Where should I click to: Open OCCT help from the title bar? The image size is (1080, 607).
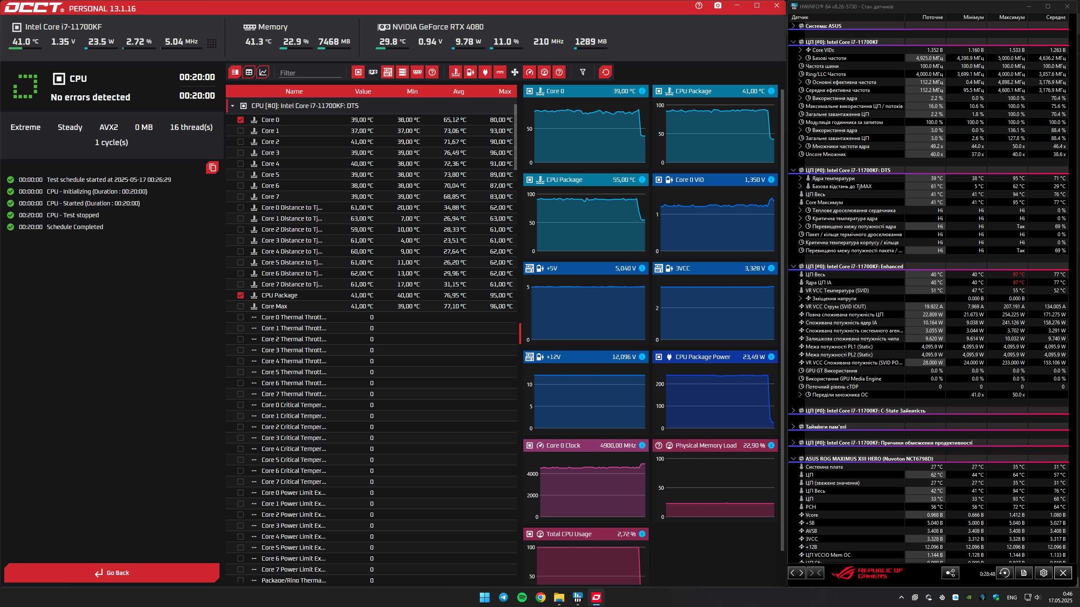tap(699, 6)
